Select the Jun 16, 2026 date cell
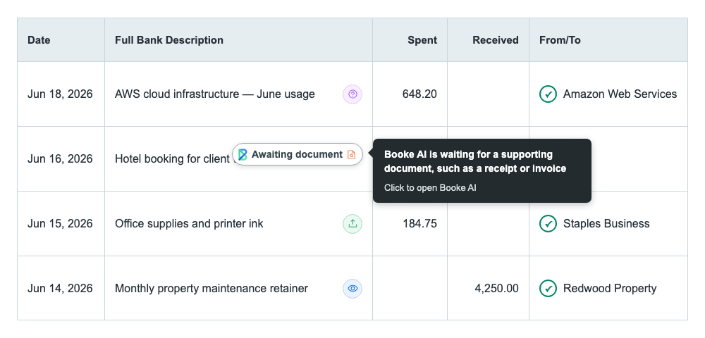Screen dimensions: 705x338 [60, 159]
